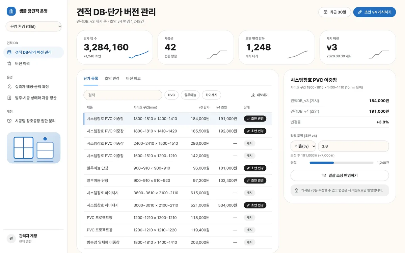
Task: Click the 방충망 일체형 이중창 product name
Action: [103, 242]
